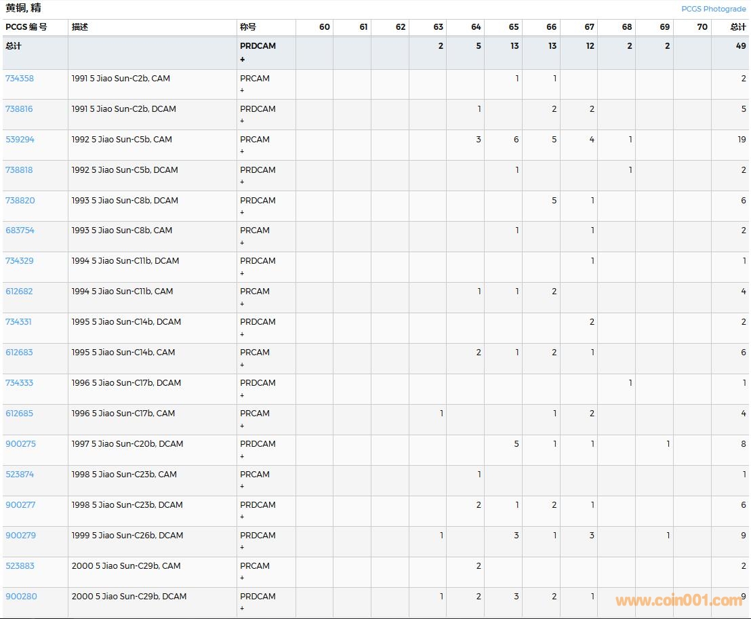Click coin number 738816 link
751x619 pixels.
pos(19,109)
